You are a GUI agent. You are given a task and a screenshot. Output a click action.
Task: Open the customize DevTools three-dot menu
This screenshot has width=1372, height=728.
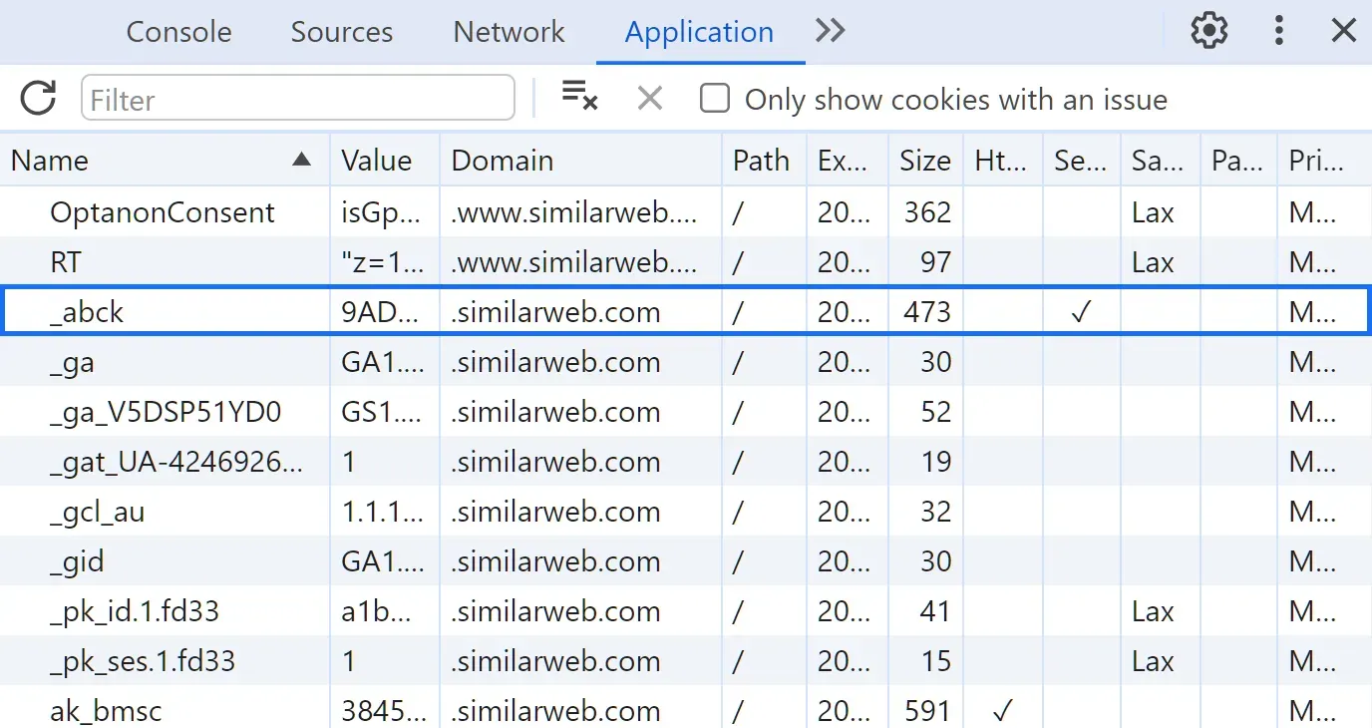(1278, 31)
